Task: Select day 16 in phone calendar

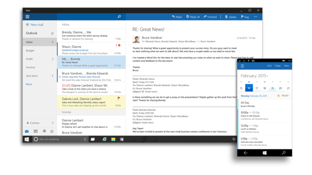Action: [249, 88]
